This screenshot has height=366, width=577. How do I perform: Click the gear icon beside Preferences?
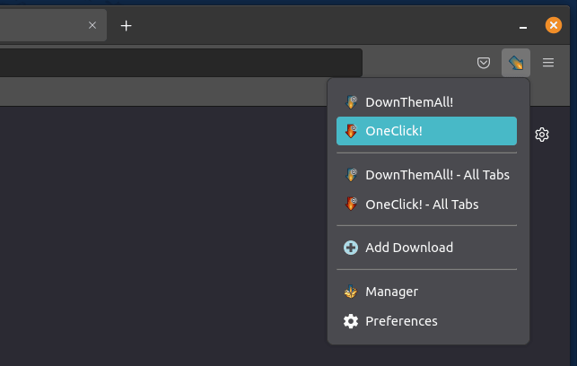click(x=351, y=321)
